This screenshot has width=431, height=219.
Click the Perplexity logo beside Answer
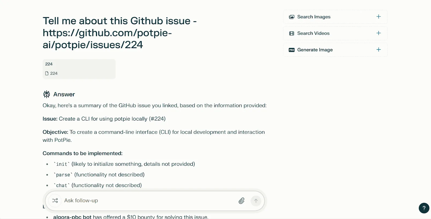coord(47,94)
